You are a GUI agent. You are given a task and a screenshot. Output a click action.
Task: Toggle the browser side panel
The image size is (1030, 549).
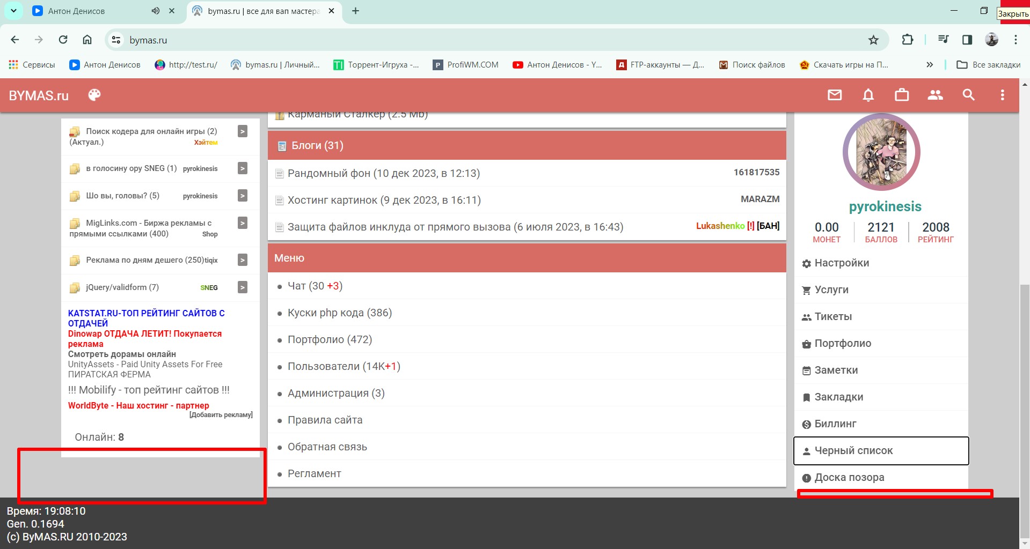967,40
